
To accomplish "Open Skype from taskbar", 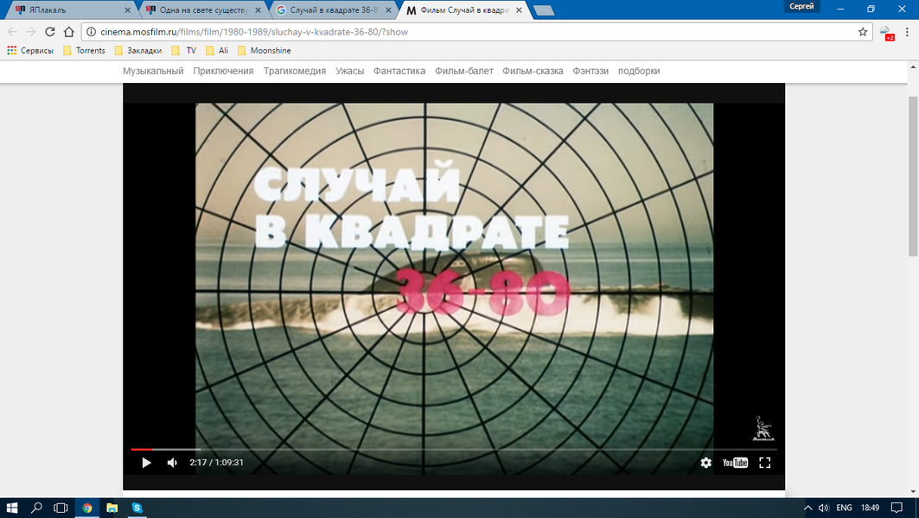I will [x=137, y=508].
